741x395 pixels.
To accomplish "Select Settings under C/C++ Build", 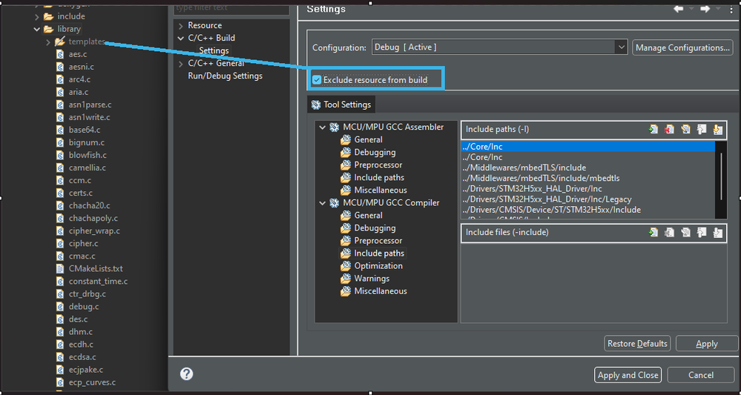I will (214, 50).
